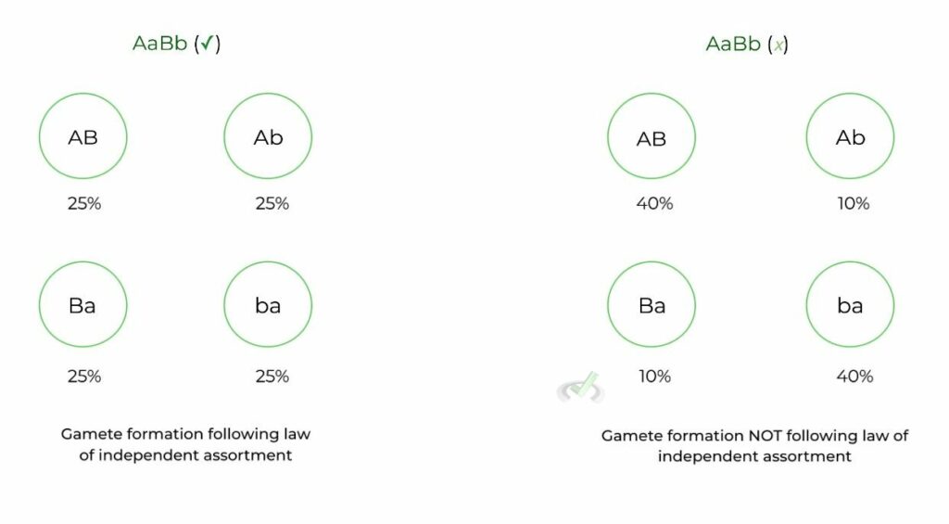This screenshot has width=949, height=524.
Task: Click the Ba circle labeled 25% beneath
Action: click(82, 305)
